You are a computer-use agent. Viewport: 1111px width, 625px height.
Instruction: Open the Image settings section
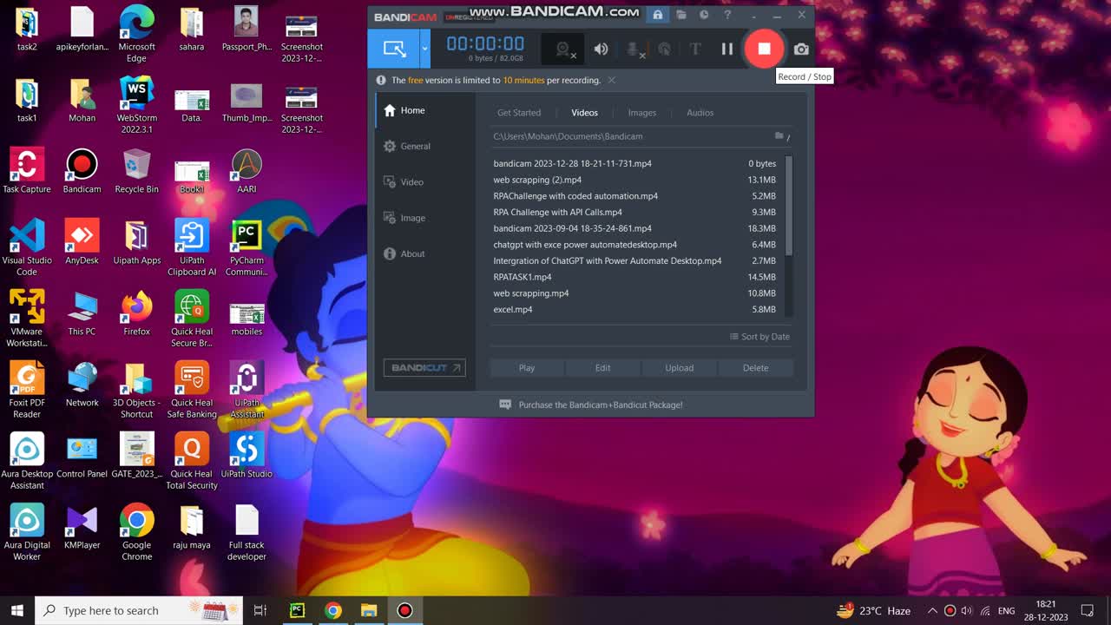point(423,218)
